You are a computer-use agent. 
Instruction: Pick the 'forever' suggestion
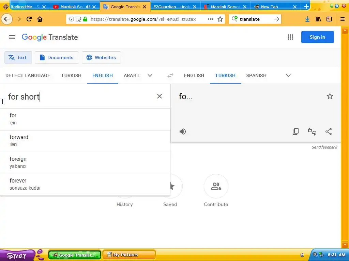[x=85, y=185]
